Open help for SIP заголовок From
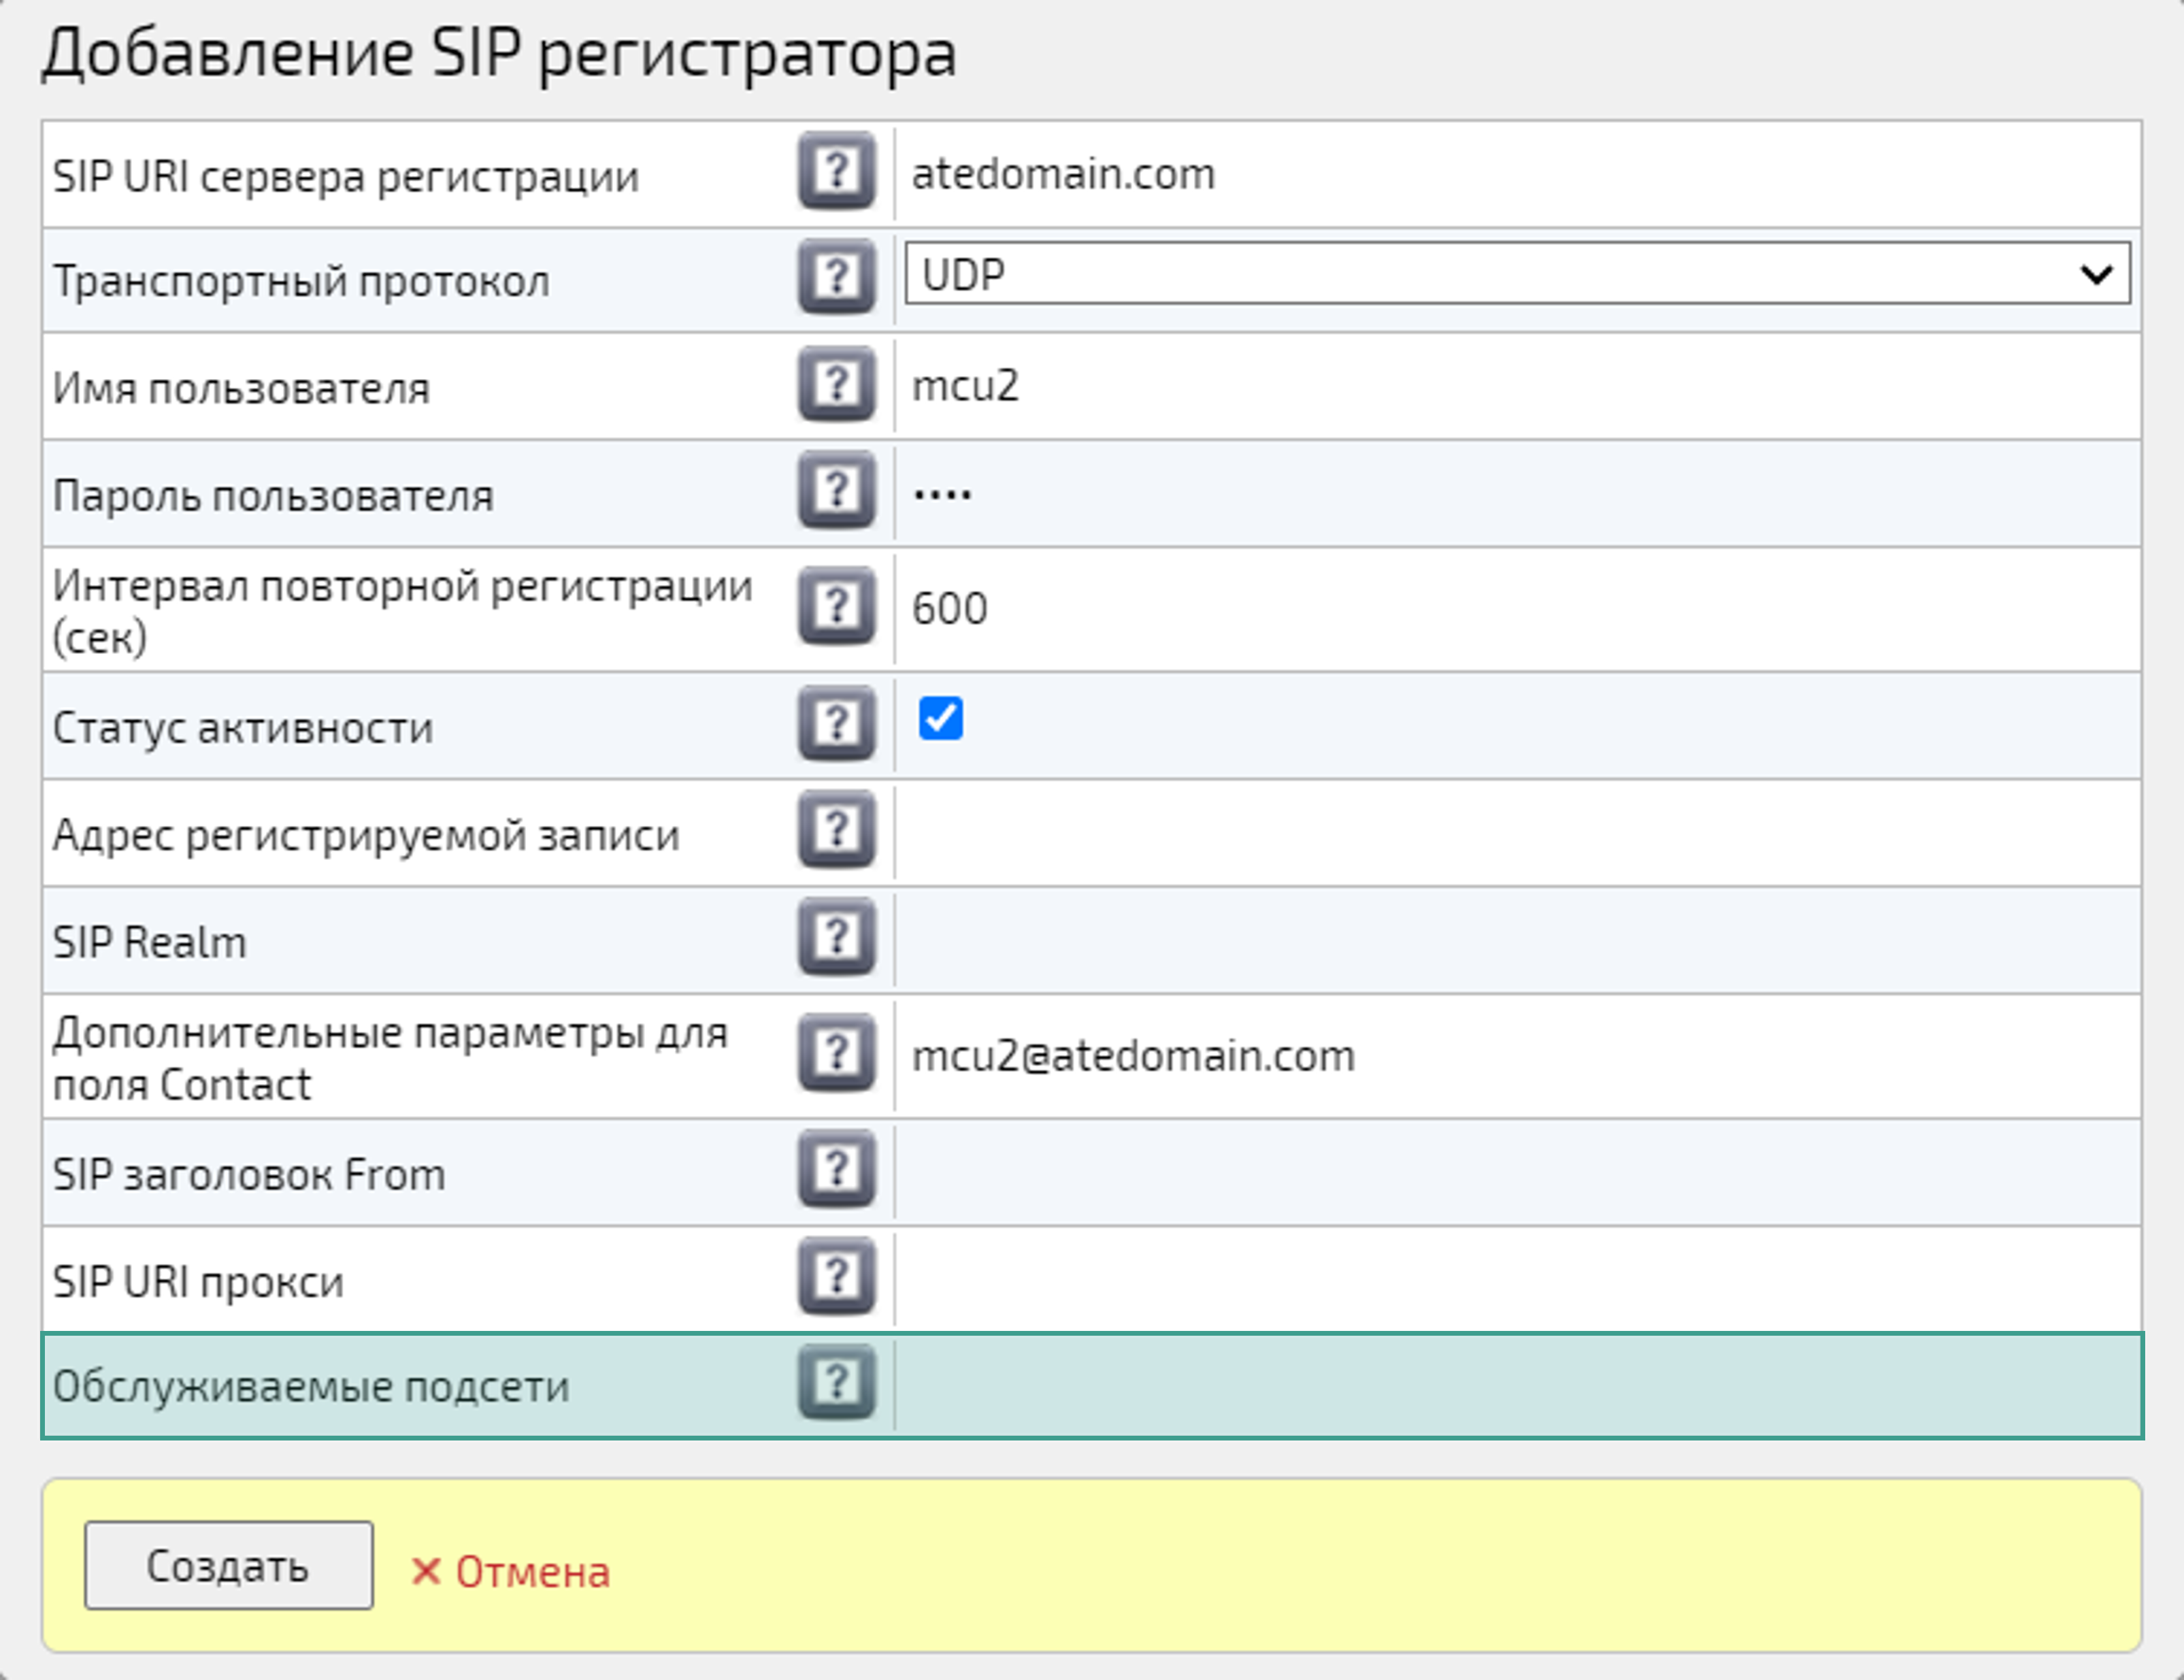 click(x=836, y=1170)
